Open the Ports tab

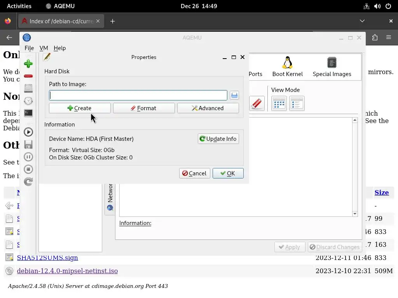255,74
